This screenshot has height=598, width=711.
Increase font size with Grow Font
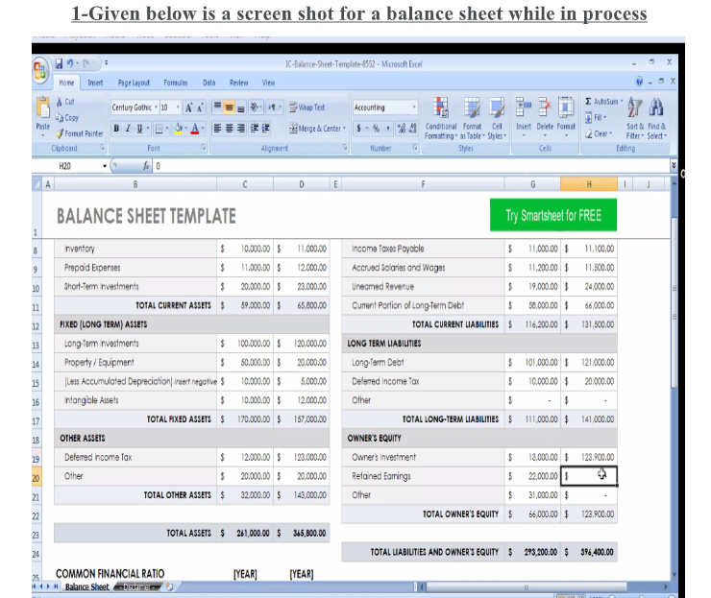pos(188,108)
